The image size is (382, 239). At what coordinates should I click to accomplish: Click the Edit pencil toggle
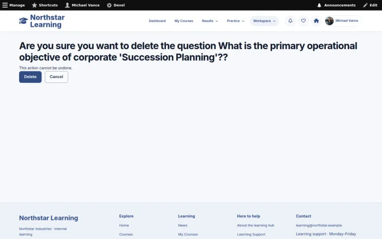click(370, 5)
